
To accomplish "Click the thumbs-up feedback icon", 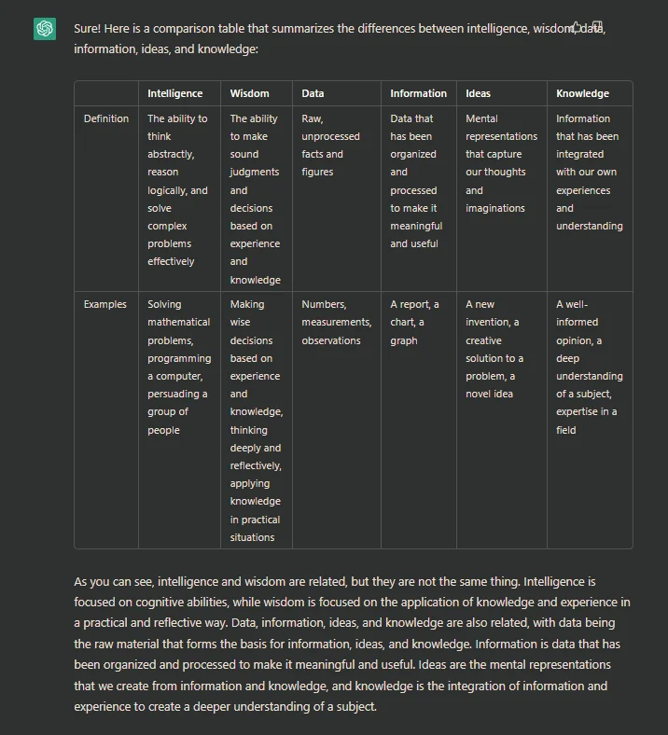I will coord(577,27).
